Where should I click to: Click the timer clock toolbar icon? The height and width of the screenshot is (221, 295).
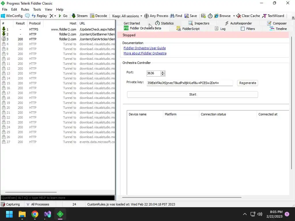point(210,16)
